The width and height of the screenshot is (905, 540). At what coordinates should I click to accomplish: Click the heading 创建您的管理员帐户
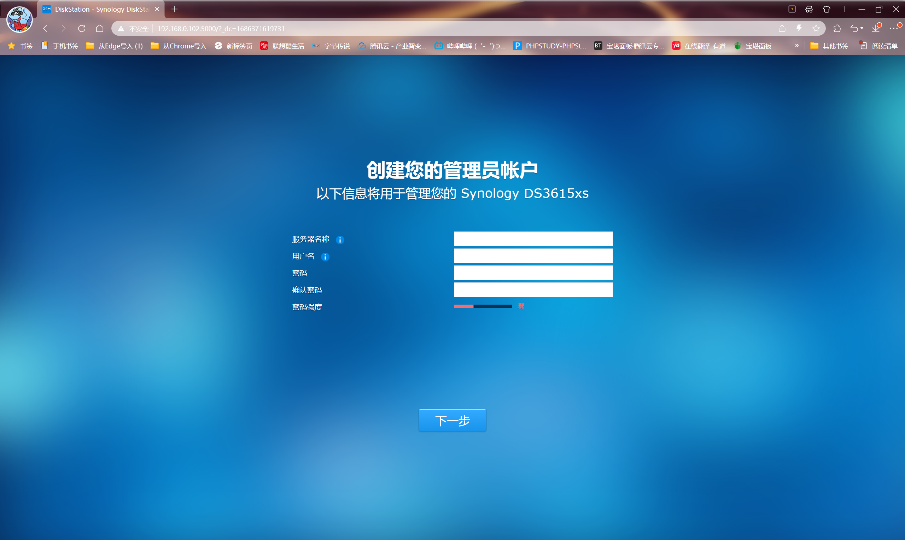[452, 170]
